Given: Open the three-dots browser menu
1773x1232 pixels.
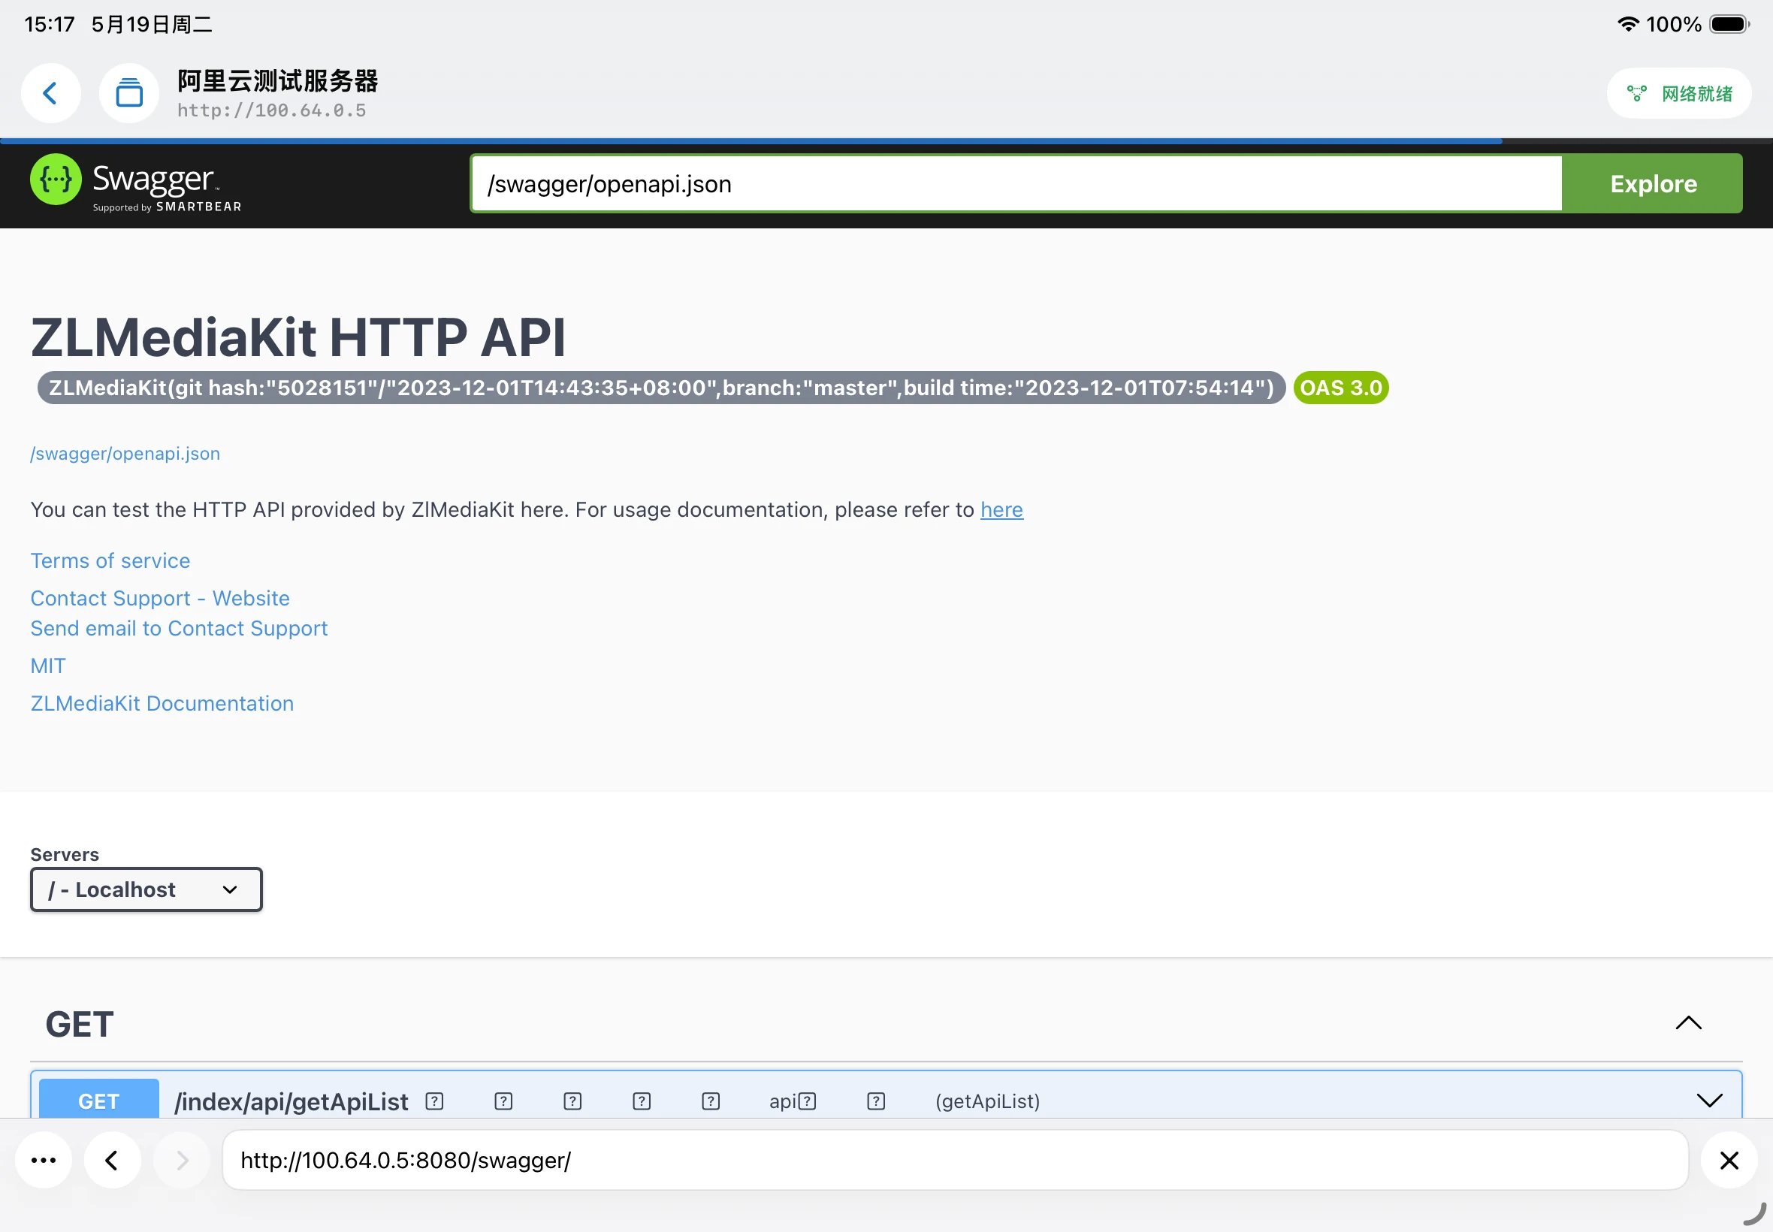Looking at the screenshot, I should (x=44, y=1160).
